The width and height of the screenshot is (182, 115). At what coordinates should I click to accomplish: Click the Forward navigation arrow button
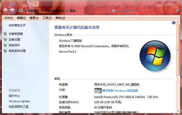point(12,11)
